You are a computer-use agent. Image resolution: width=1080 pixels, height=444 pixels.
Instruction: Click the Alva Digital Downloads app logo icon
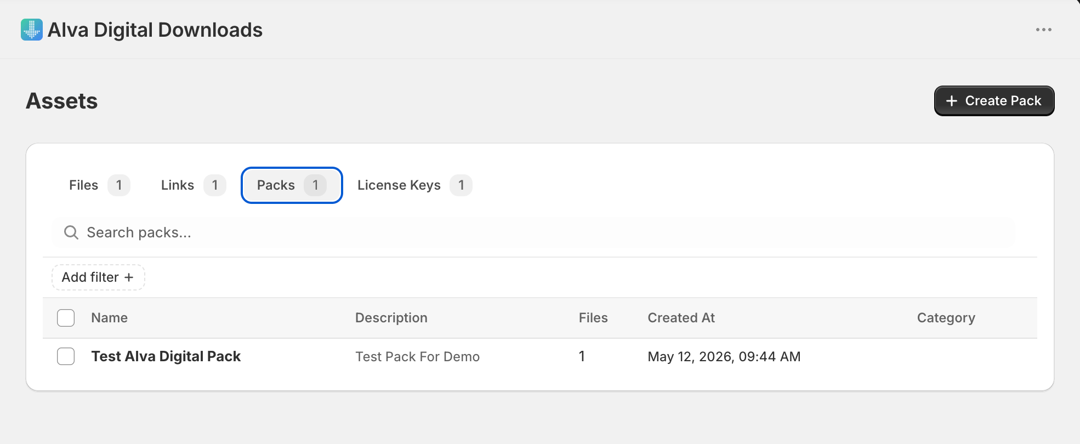pyautogui.click(x=32, y=30)
